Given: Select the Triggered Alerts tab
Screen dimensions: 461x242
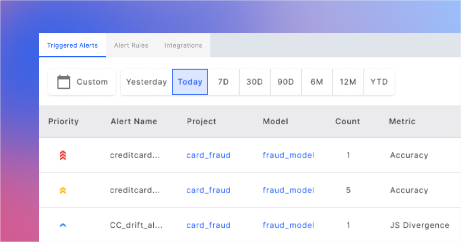Looking at the screenshot, I should (x=72, y=45).
